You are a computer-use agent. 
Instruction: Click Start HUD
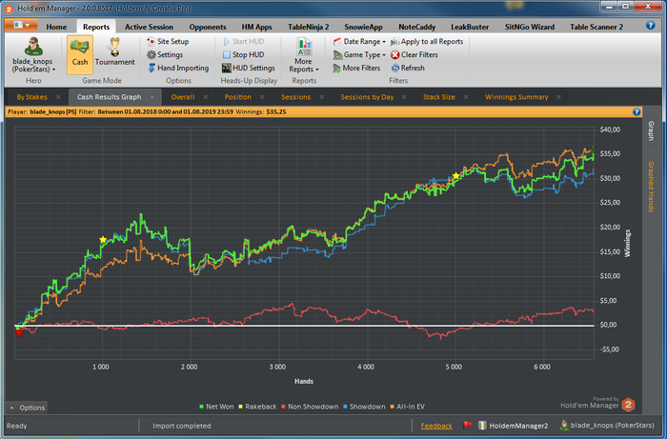243,41
